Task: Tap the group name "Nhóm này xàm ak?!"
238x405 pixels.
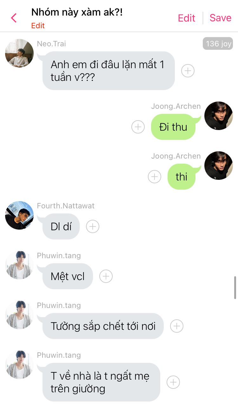Action: click(x=77, y=12)
